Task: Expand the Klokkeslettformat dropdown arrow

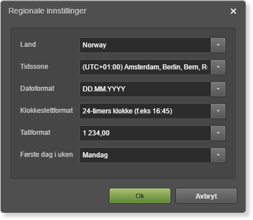Action: (218, 111)
